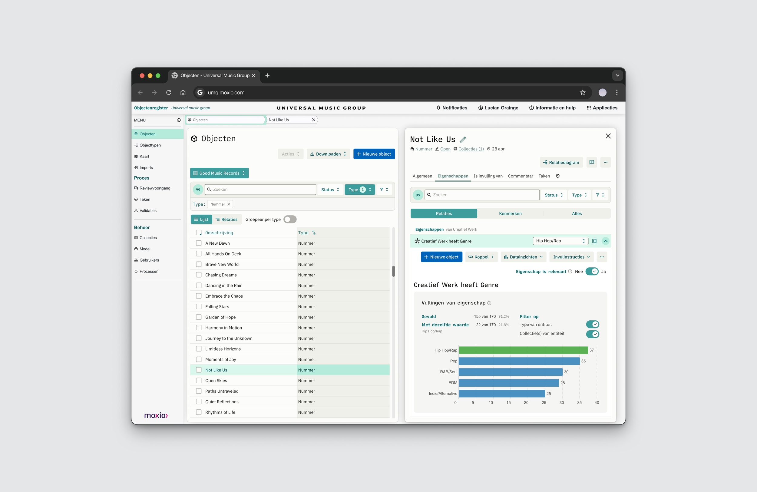Collapse the Creatief Werk heeft Genre section

(605, 241)
